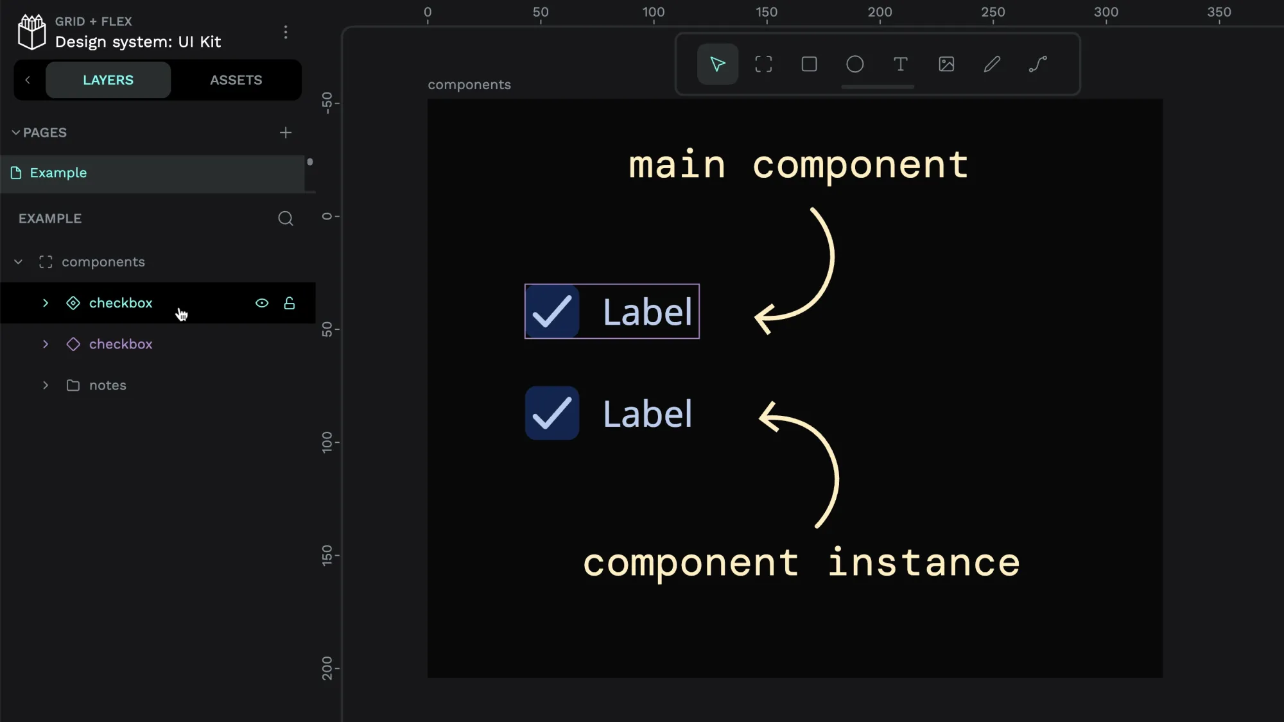Search within the EXAMPLE layers panel
Screen dimensions: 1284x722
click(x=286, y=218)
